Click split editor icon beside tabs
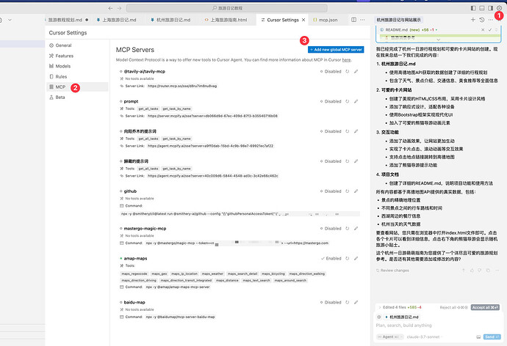 click(x=353, y=20)
